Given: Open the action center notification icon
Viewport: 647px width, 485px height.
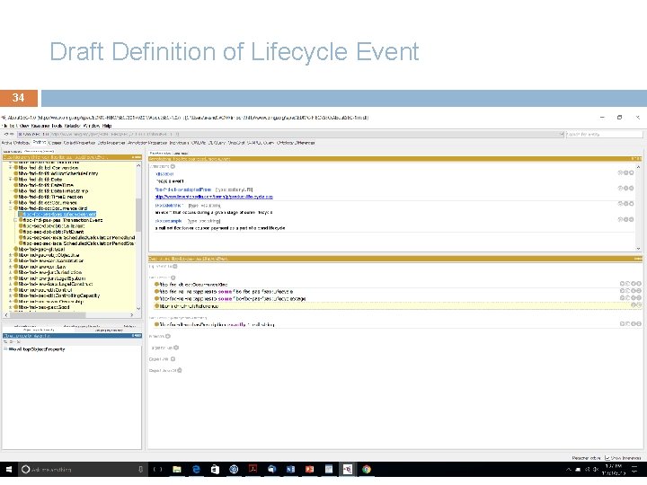Looking at the screenshot, I should (634, 470).
